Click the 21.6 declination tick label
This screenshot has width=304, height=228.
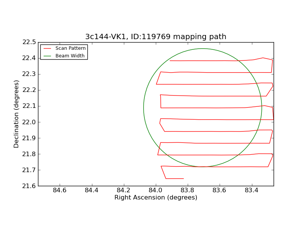click(29, 186)
